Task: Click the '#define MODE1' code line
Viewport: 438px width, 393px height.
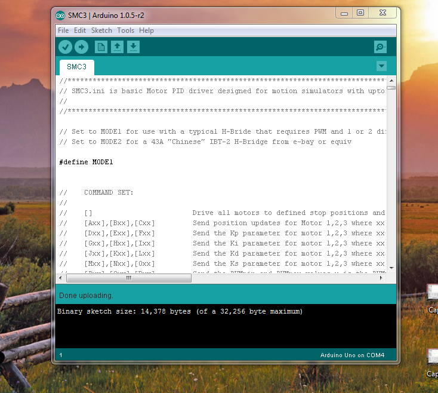Action: [x=86, y=162]
